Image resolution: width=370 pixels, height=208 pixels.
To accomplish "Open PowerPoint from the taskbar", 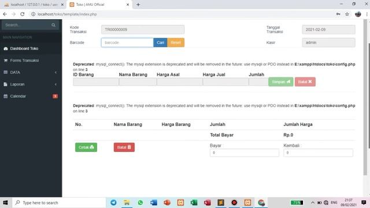I will [167, 203].
